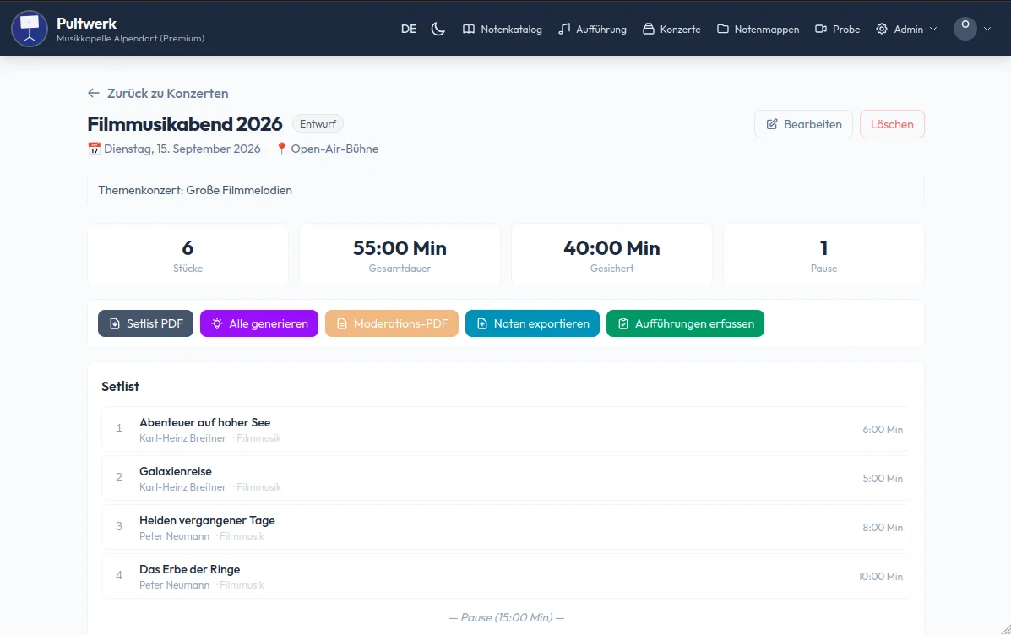
Task: Click the Bearbeiten button
Action: [x=803, y=124]
